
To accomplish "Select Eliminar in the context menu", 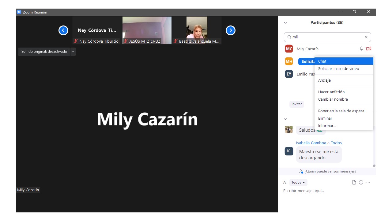I will click(344, 118).
